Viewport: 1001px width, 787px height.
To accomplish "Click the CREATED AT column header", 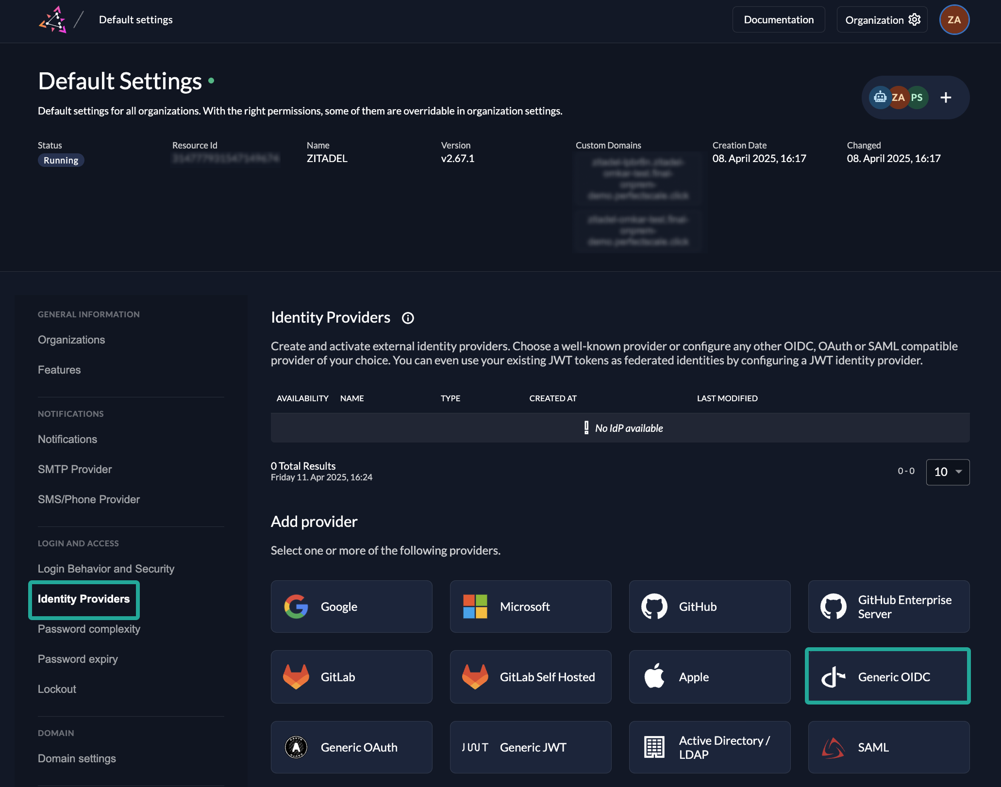I will coord(553,398).
